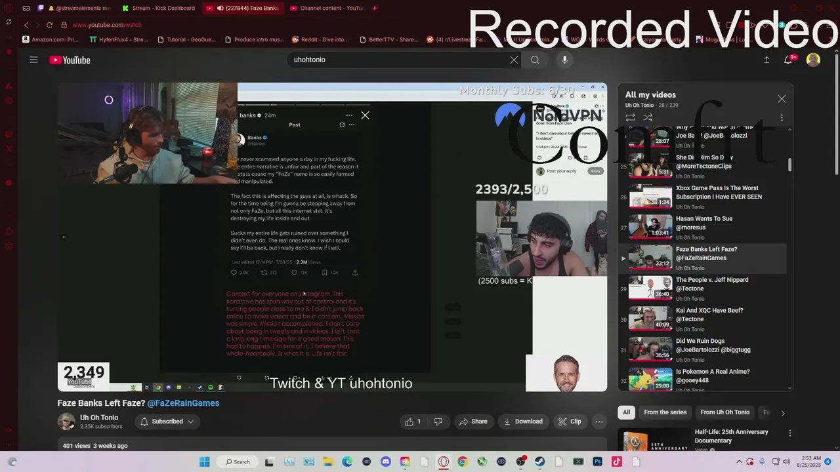Reload the page
This screenshot has width=840, height=472.
coord(49,25)
